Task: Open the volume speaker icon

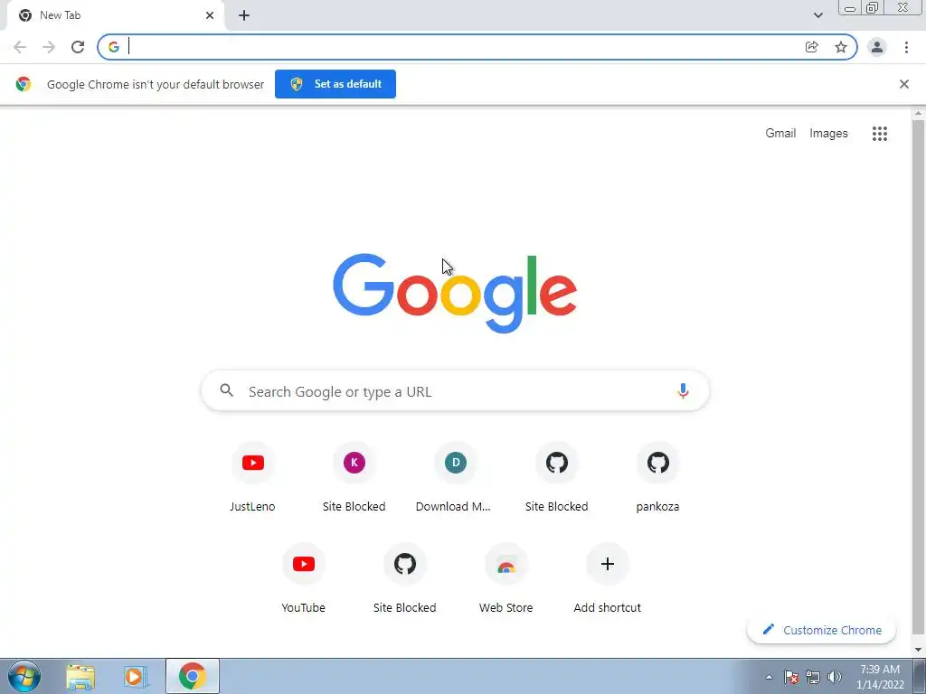Action: tap(835, 677)
